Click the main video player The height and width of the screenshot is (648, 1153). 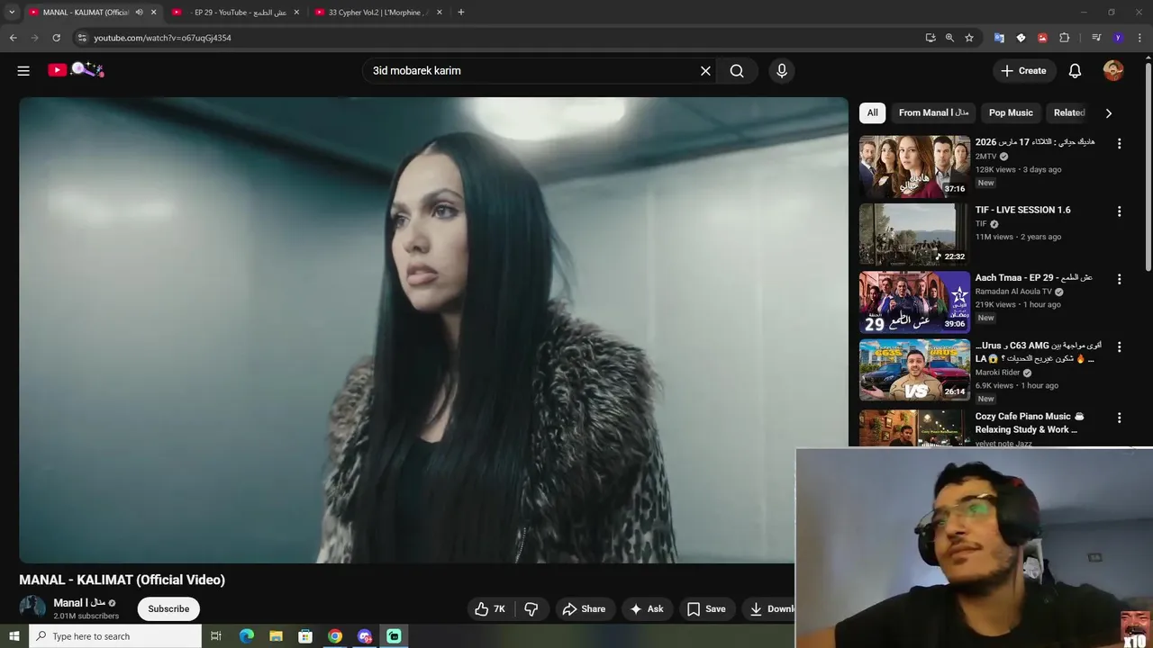[433, 330]
